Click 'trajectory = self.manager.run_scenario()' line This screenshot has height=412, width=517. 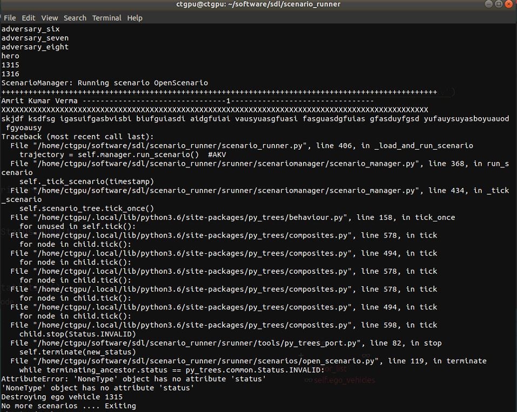(123, 154)
